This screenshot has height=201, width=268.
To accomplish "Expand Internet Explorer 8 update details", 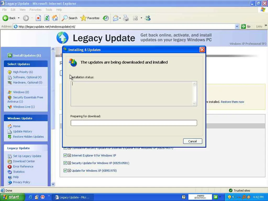I will (69, 155).
